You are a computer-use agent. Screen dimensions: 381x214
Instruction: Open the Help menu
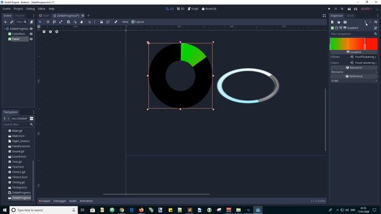(51, 9)
